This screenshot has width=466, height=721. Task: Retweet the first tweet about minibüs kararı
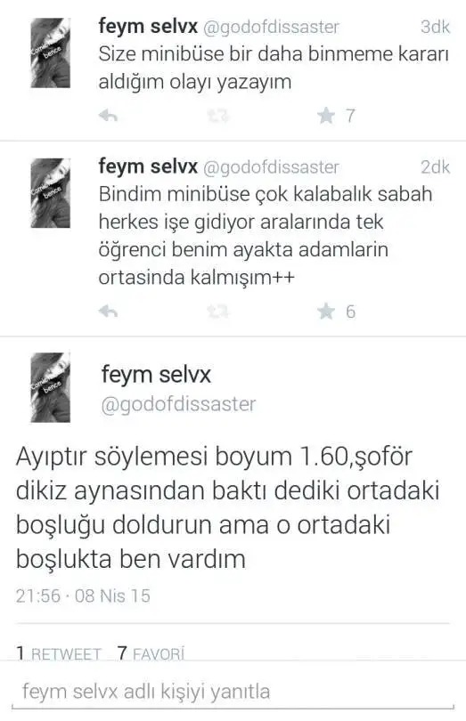click(217, 116)
